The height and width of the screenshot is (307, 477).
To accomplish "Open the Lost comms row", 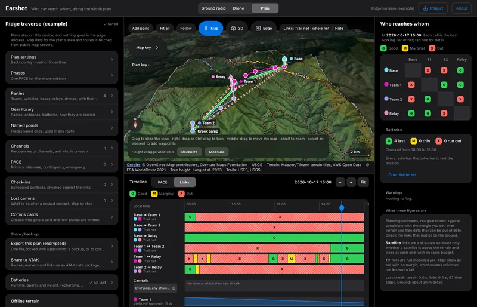I will tap(62, 201).
